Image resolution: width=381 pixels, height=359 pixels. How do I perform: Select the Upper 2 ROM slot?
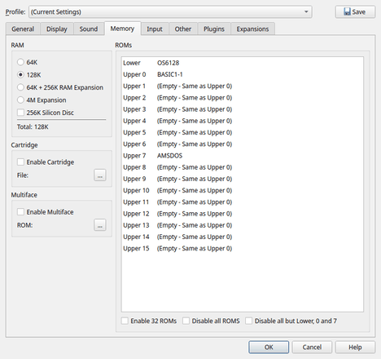point(242,98)
